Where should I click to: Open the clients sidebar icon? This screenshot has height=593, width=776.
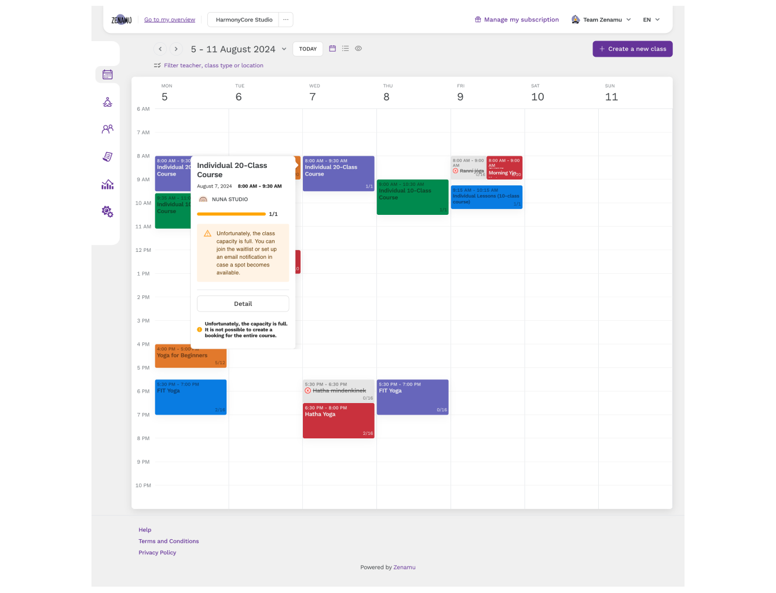point(108,129)
